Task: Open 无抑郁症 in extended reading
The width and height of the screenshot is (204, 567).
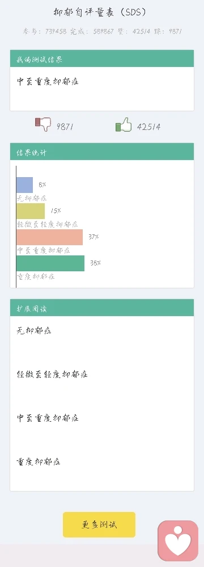Action: [34, 330]
